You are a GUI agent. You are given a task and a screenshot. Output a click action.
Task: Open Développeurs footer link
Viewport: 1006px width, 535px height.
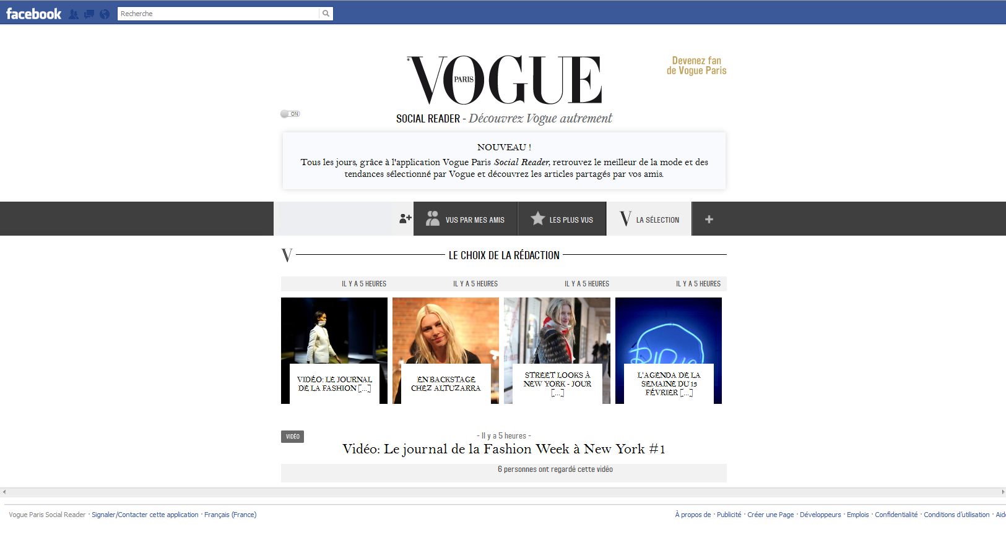[820, 515]
